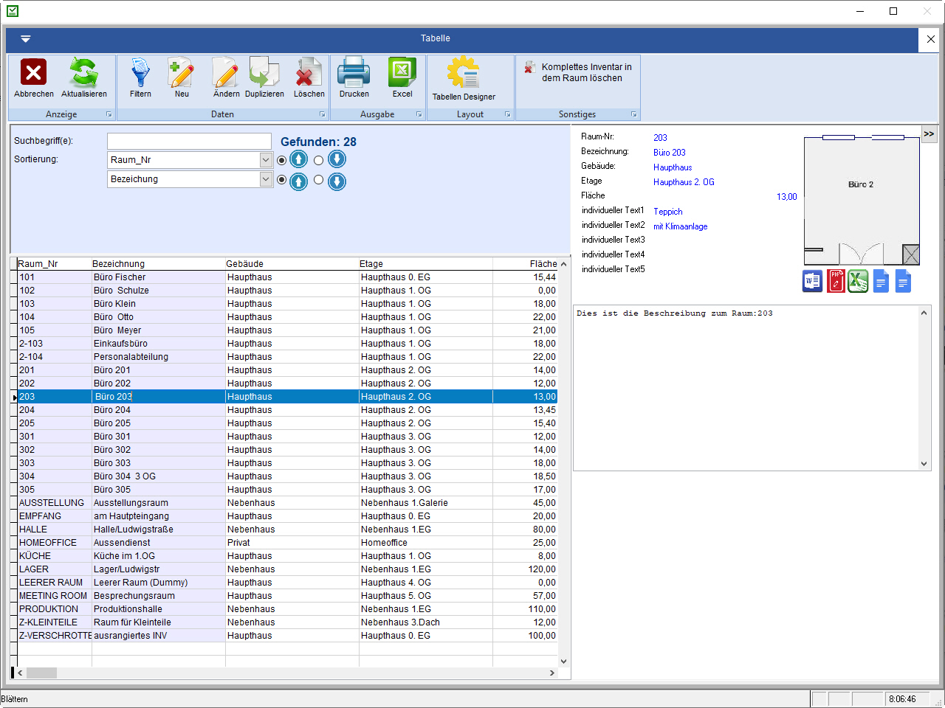945x708 pixels.
Task: Open the Bezeichung sorting dropdown
Action: (x=266, y=179)
